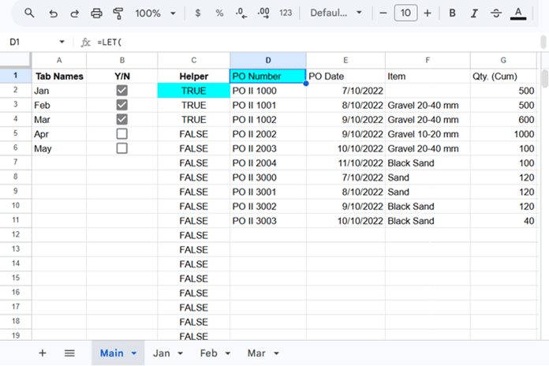Decrease decimal places
Screen dimensions: 549x366
(241, 13)
